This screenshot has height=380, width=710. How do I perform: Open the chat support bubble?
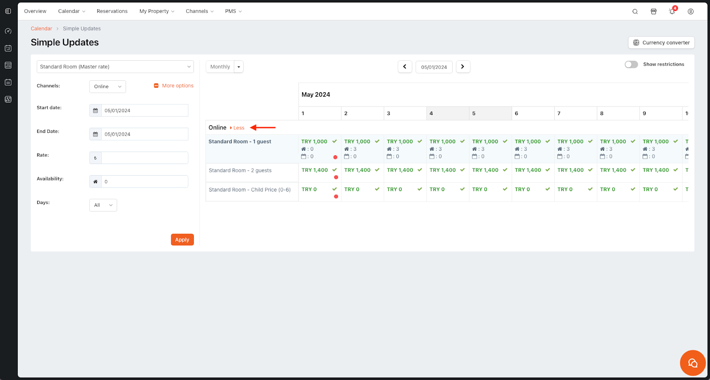[x=692, y=363]
